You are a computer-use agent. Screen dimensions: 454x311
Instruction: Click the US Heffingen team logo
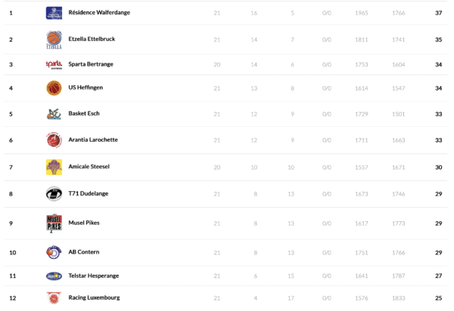54,88
